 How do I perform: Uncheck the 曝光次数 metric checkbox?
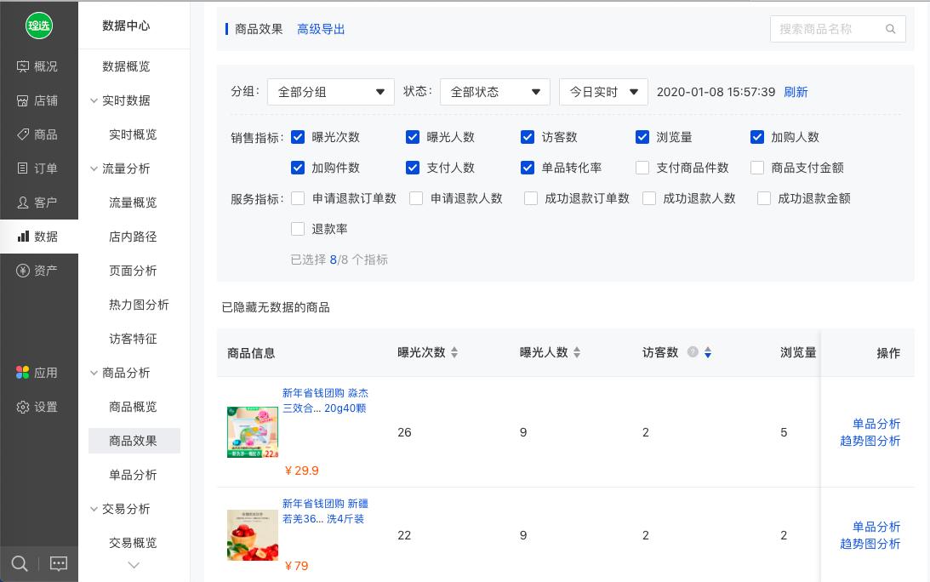(298, 137)
